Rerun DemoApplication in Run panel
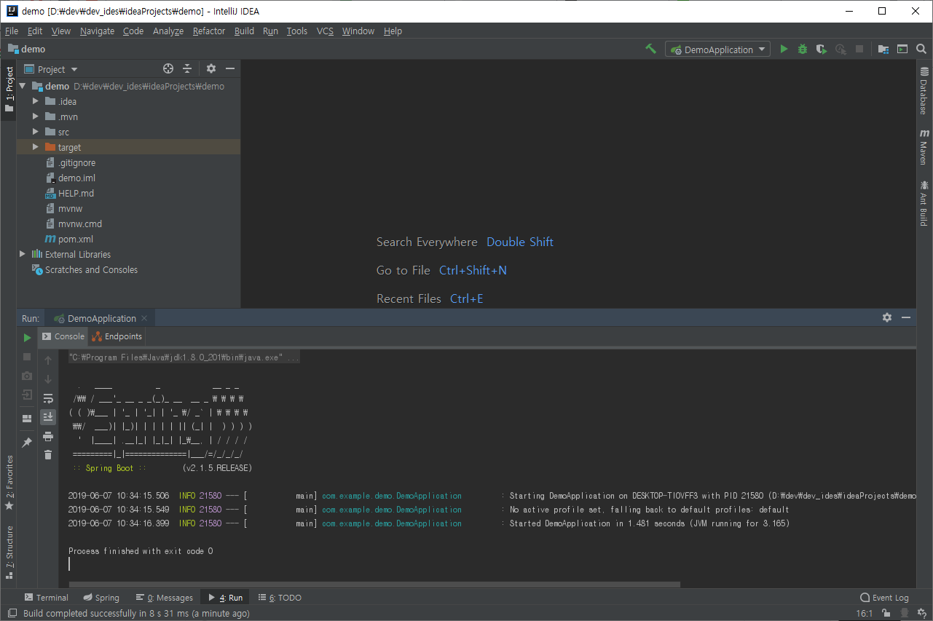Viewport: 933px width, 621px height. point(27,338)
